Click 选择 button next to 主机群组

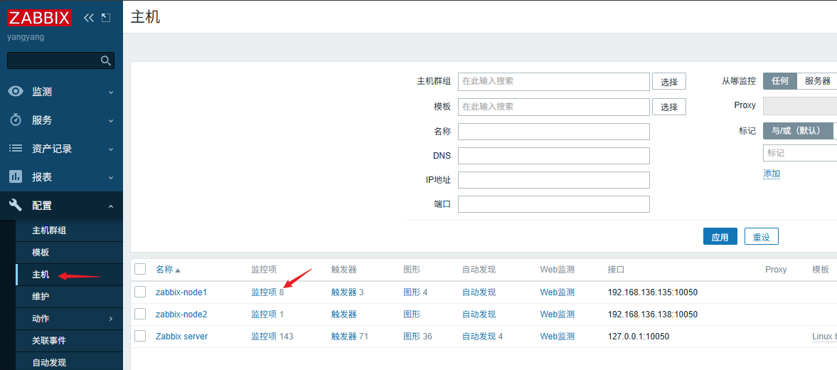pos(669,82)
